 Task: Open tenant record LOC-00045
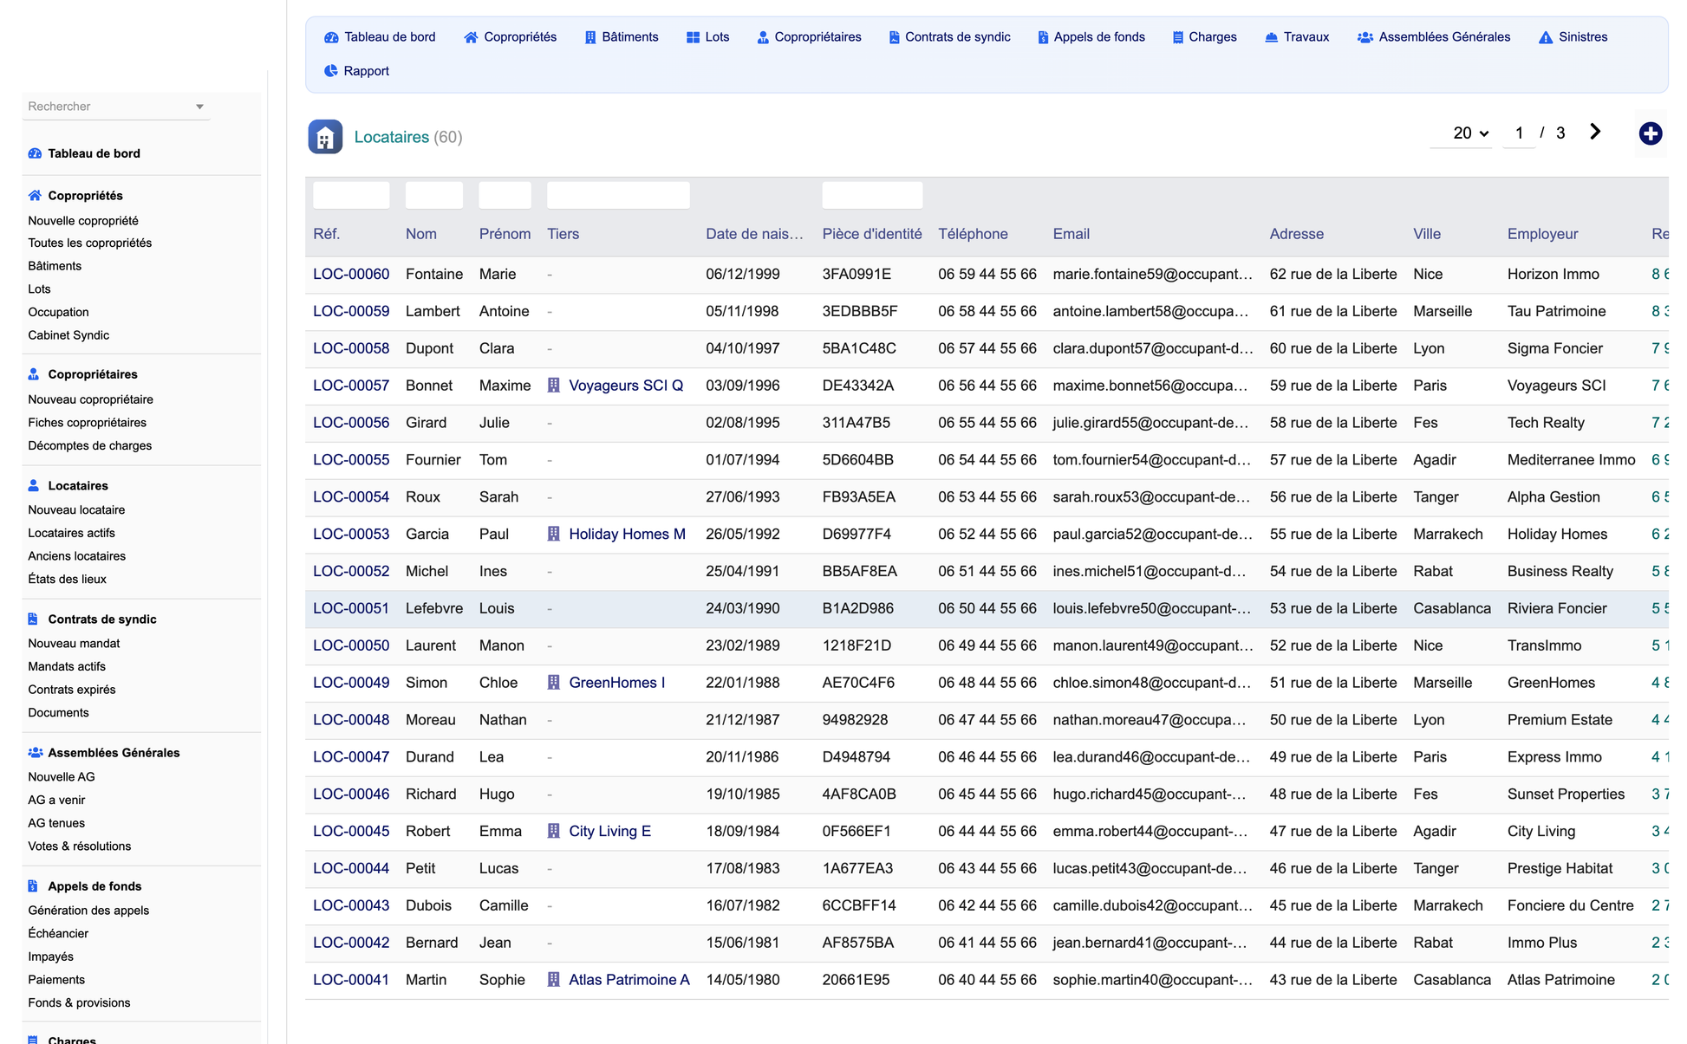(351, 832)
